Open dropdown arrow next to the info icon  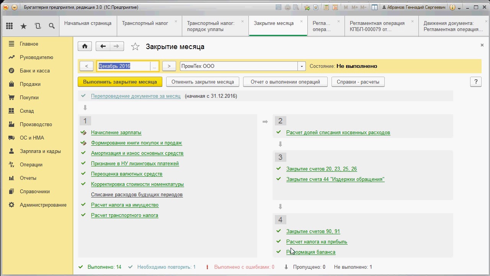pyautogui.click(x=459, y=8)
